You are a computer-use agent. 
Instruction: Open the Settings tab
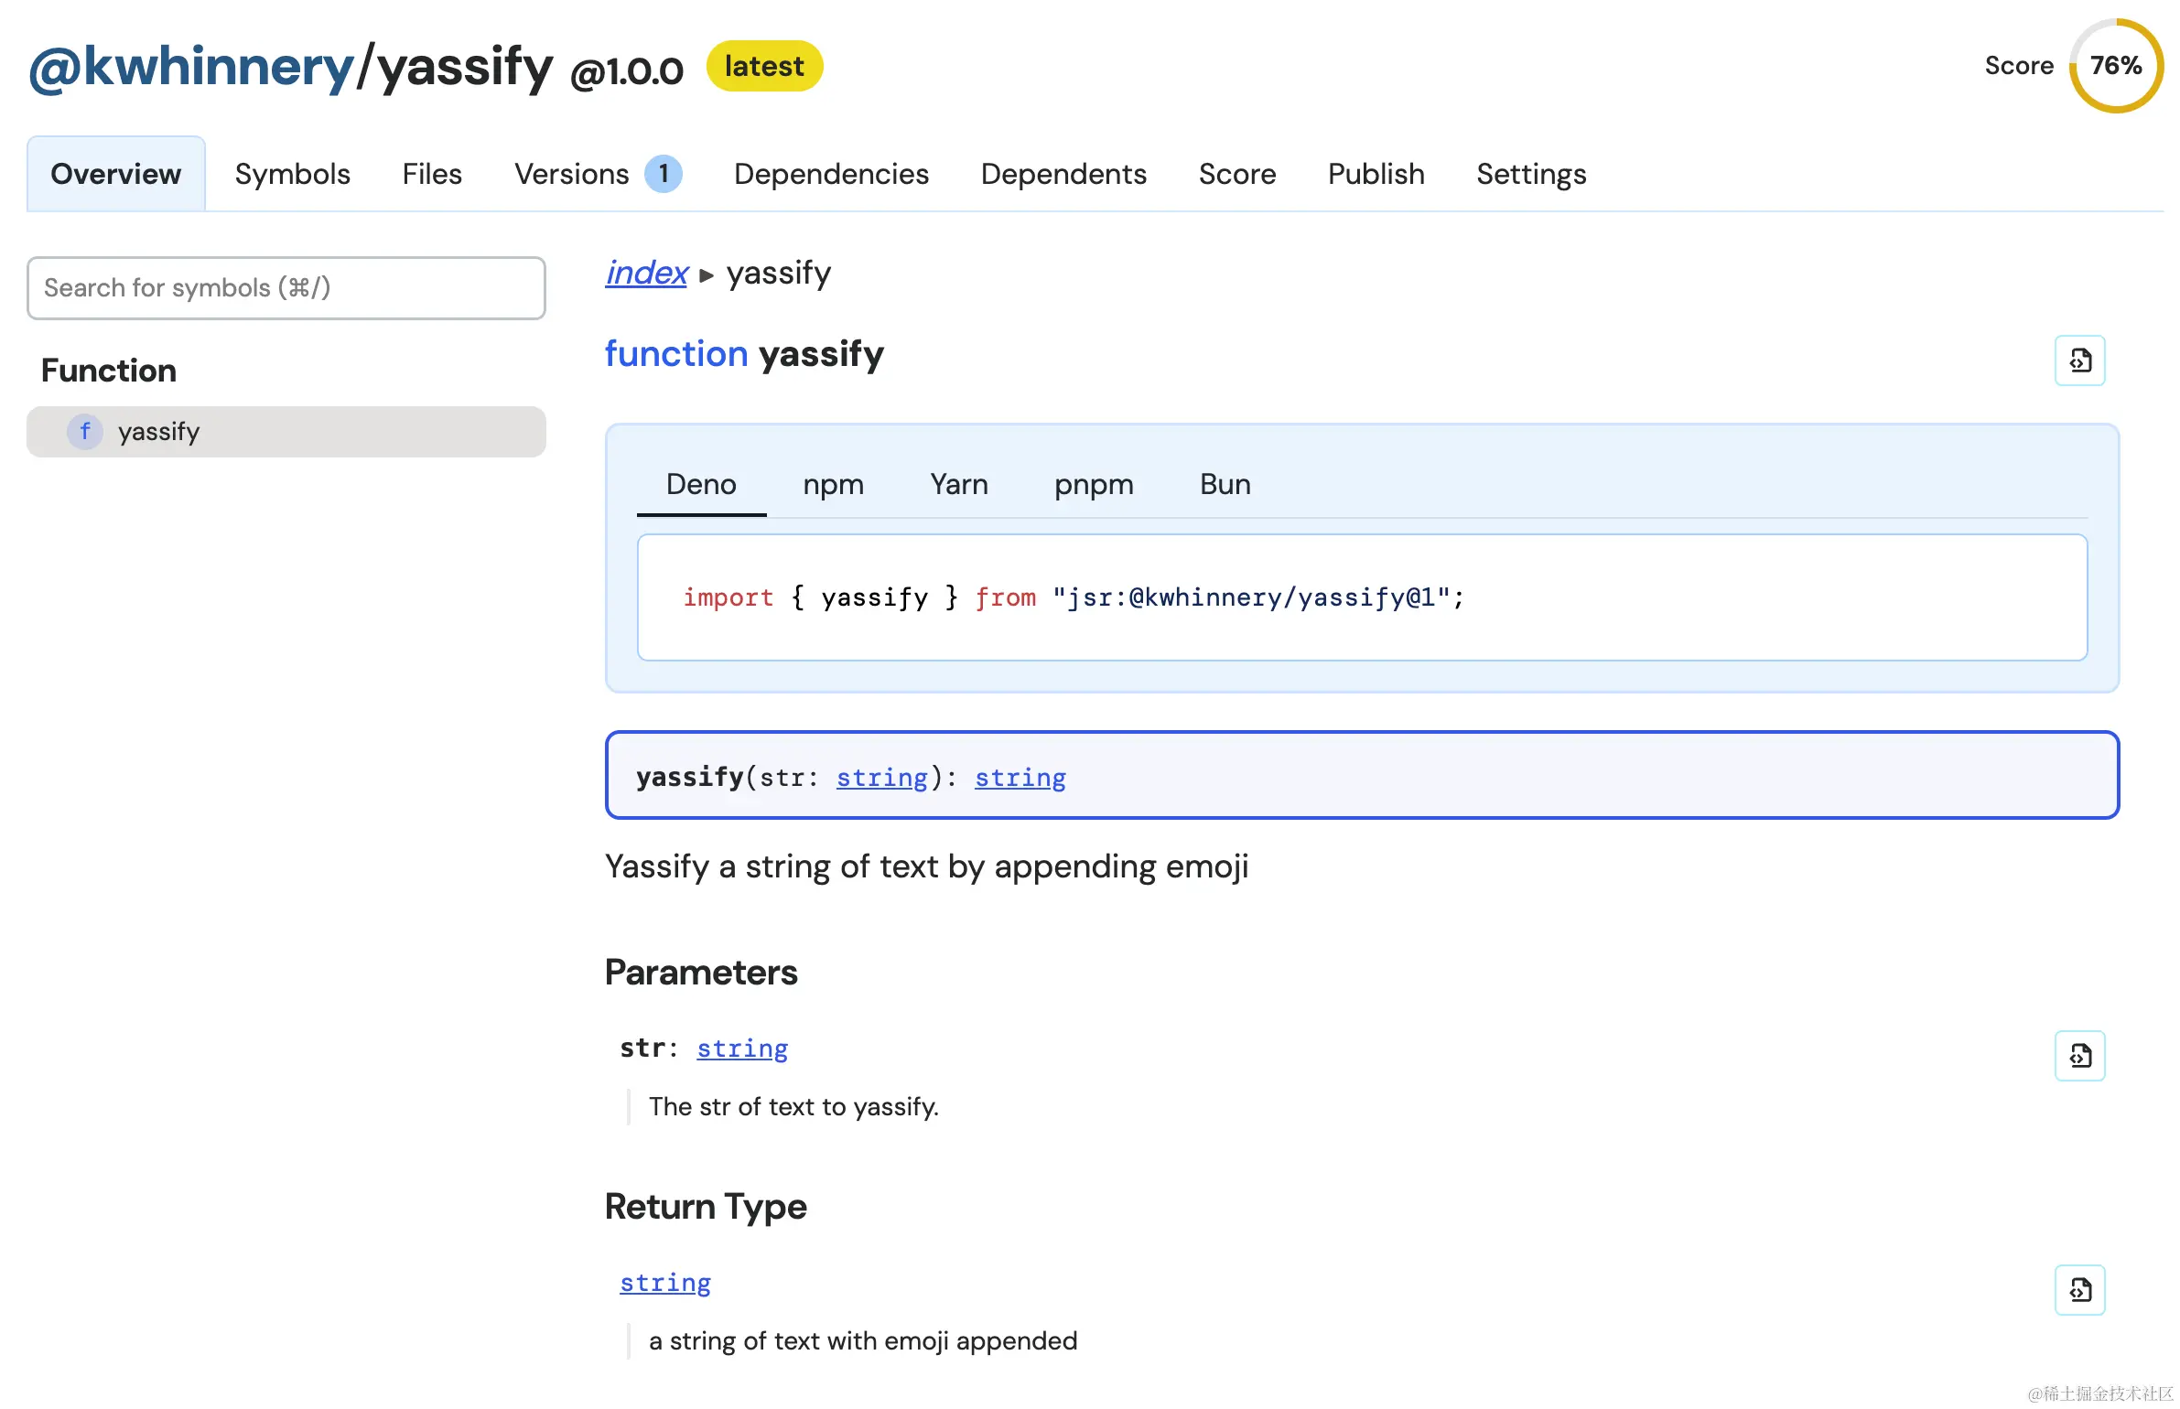coord(1531,174)
